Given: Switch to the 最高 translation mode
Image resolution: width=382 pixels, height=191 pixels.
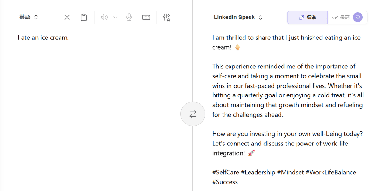Looking at the screenshot, I should click(341, 18).
